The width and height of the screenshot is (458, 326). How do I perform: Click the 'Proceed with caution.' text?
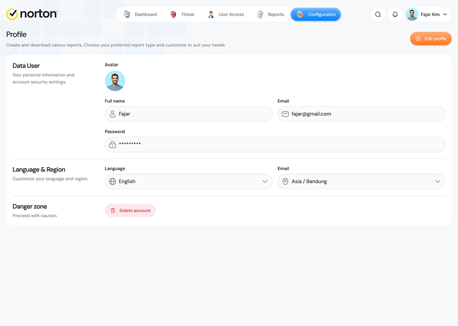[35, 215]
